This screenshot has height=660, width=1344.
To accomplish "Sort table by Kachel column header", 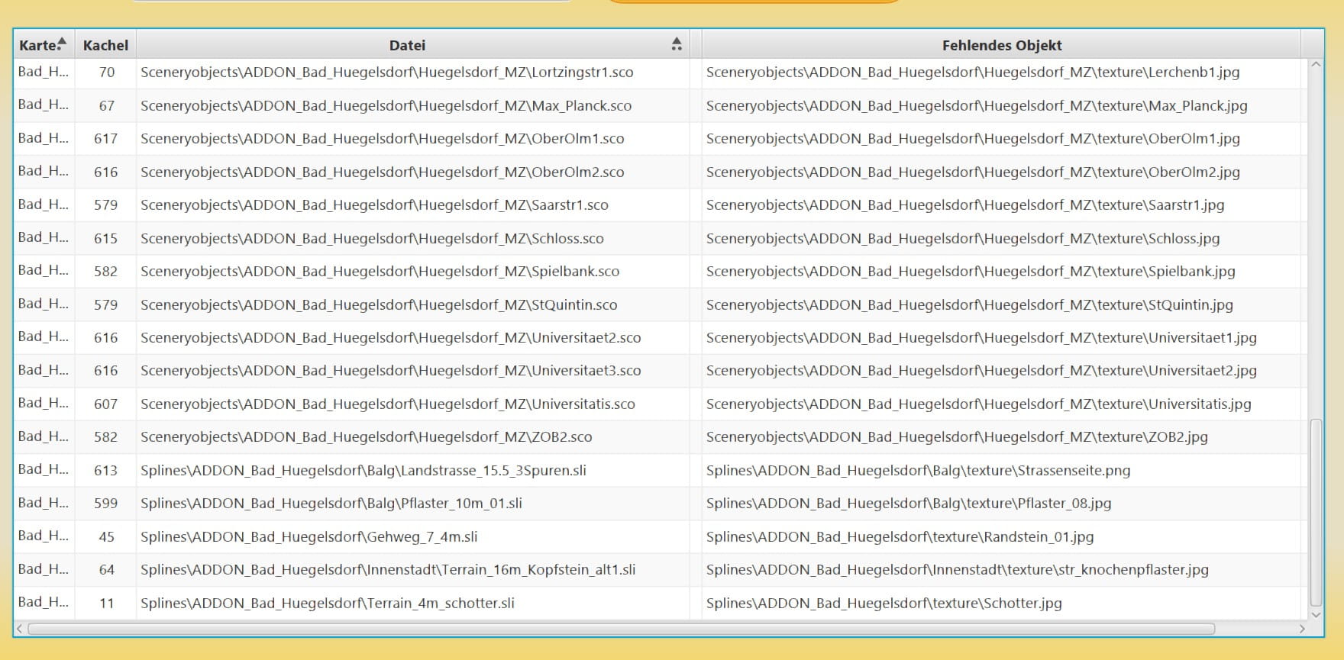I will (x=105, y=45).
